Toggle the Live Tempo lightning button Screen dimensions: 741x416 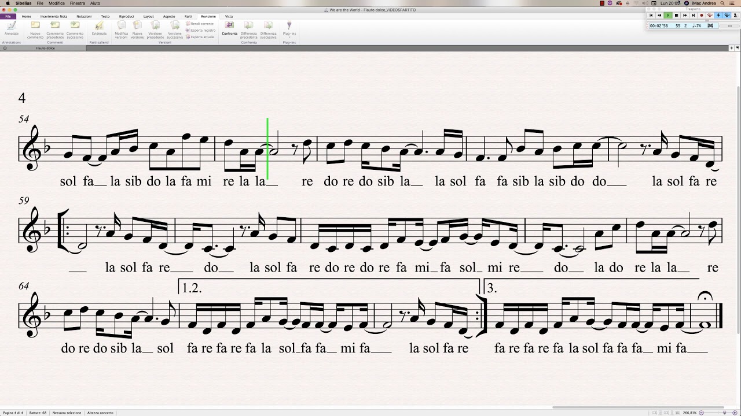tap(718, 16)
